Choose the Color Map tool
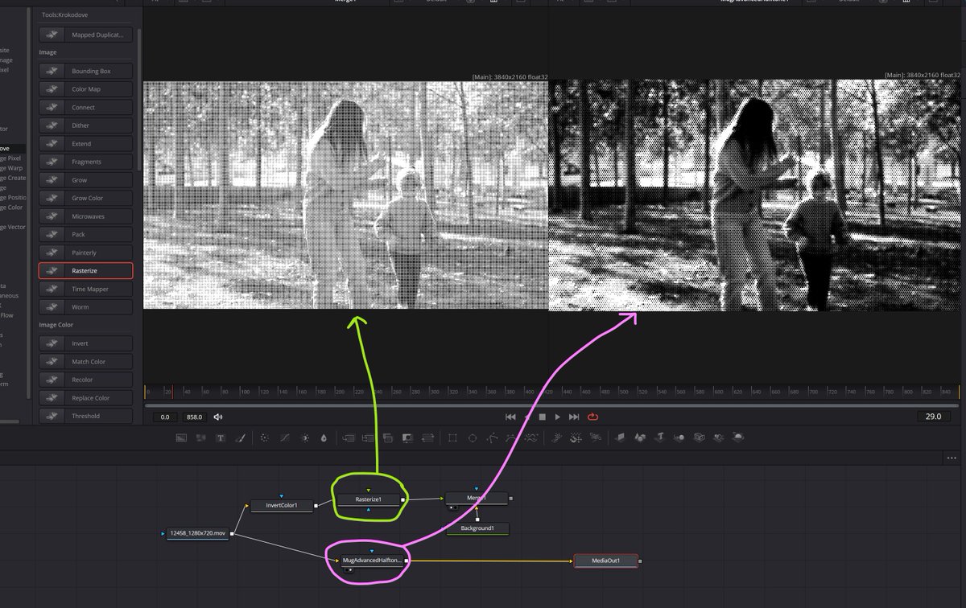The width and height of the screenshot is (966, 608). [85, 89]
